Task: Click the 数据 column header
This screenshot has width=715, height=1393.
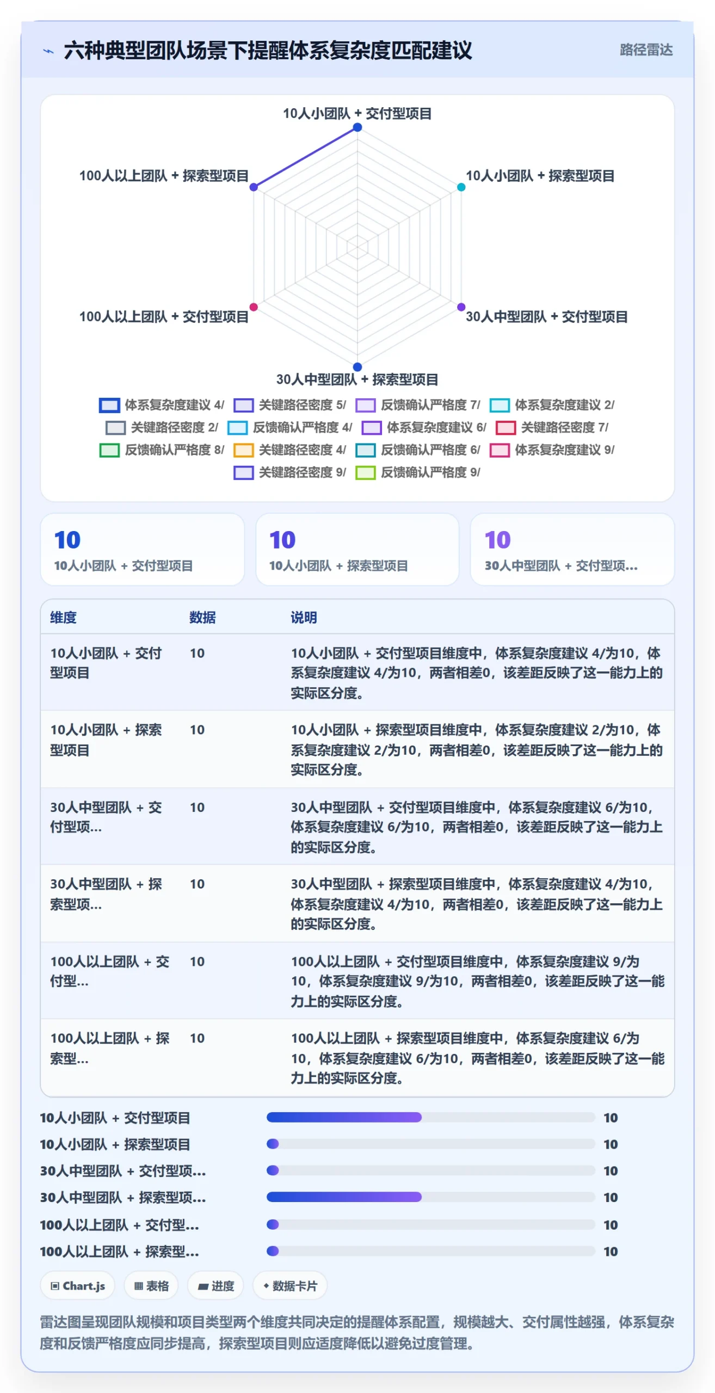Action: click(x=202, y=617)
